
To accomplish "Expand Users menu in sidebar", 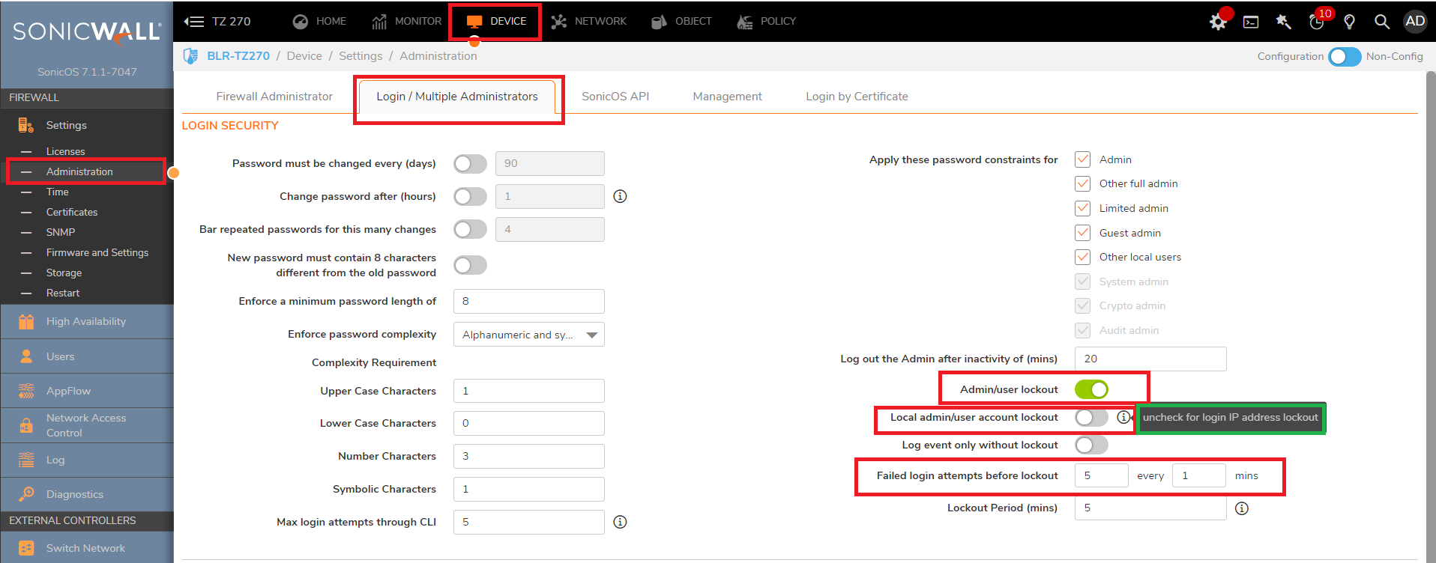I will [87, 356].
